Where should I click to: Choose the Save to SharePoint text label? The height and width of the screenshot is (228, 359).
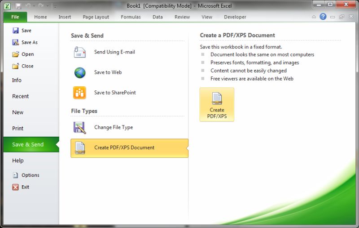tap(115, 93)
